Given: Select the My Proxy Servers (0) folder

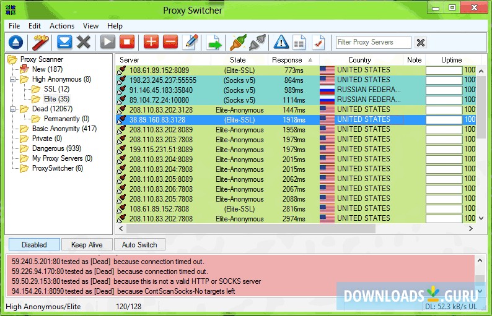Looking at the screenshot, I should (62, 158).
